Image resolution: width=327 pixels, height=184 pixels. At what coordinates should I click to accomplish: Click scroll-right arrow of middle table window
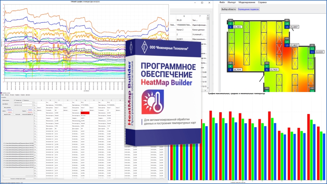point(205,90)
